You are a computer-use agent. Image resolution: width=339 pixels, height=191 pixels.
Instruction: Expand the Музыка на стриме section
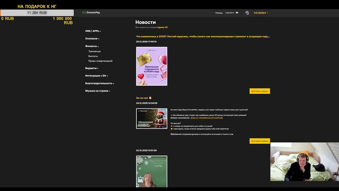pyautogui.click(x=97, y=91)
